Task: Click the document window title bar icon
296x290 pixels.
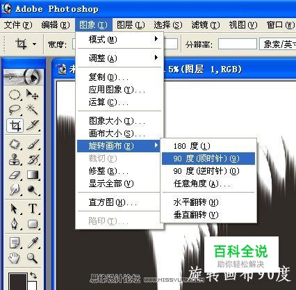Action: point(62,69)
